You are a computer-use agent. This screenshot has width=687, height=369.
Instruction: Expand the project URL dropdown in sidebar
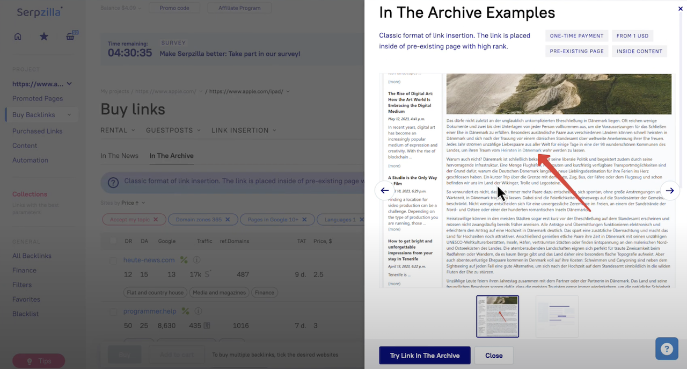(69, 84)
